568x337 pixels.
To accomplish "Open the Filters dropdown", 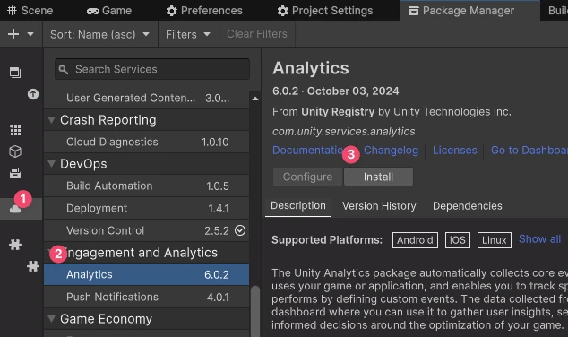I will [187, 34].
